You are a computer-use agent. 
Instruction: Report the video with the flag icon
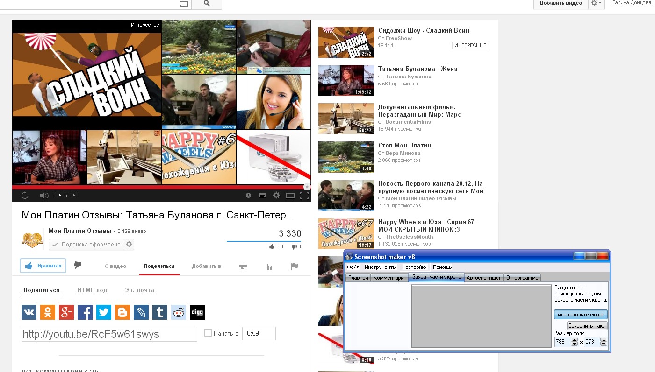(295, 267)
